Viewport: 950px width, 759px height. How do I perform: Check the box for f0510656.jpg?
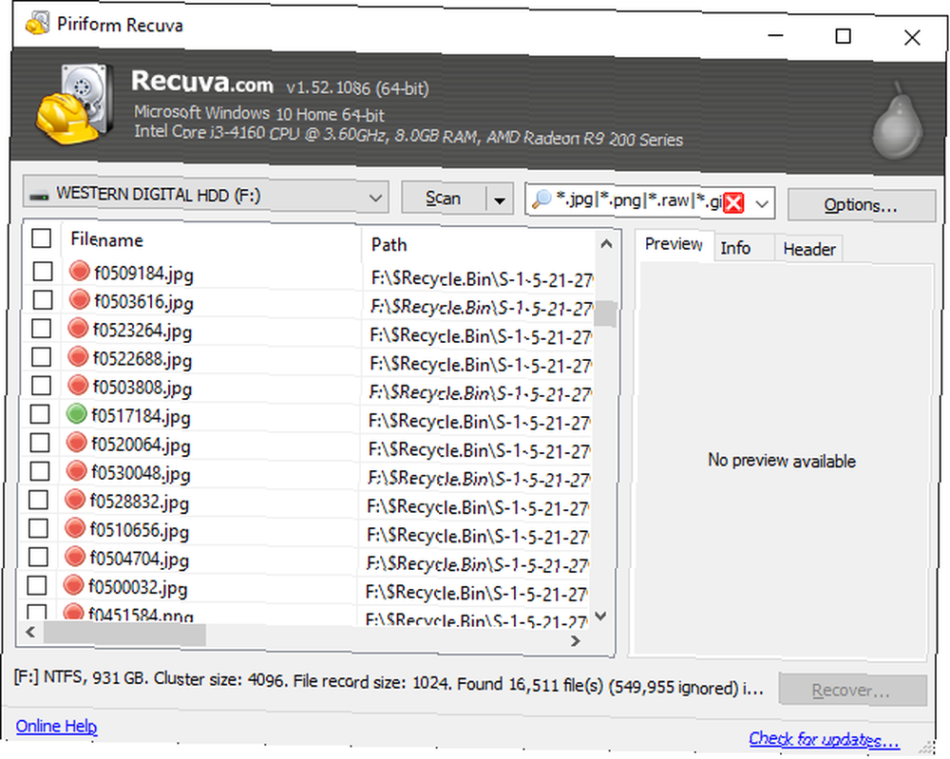[x=39, y=527]
